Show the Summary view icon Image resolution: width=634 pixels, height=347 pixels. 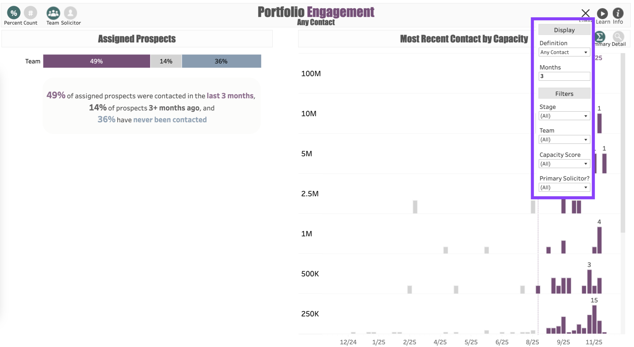pyautogui.click(x=600, y=37)
